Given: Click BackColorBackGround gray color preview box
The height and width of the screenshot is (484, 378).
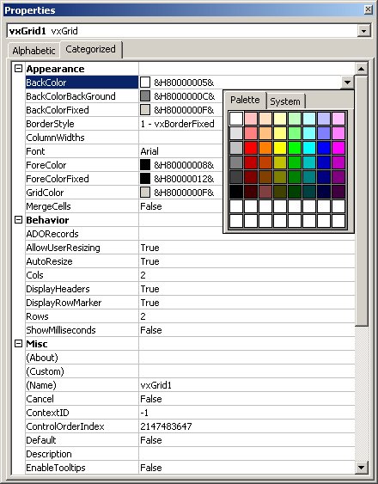Looking at the screenshot, I should [x=145, y=96].
